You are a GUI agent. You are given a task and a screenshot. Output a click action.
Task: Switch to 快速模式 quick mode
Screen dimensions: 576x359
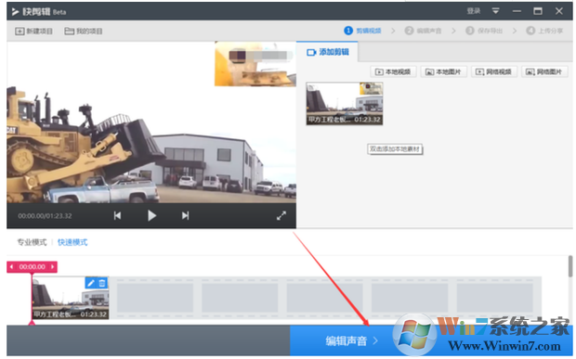click(72, 242)
